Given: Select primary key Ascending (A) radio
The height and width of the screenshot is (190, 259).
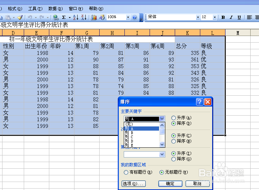Looking at the screenshot, I should click(x=173, y=118).
